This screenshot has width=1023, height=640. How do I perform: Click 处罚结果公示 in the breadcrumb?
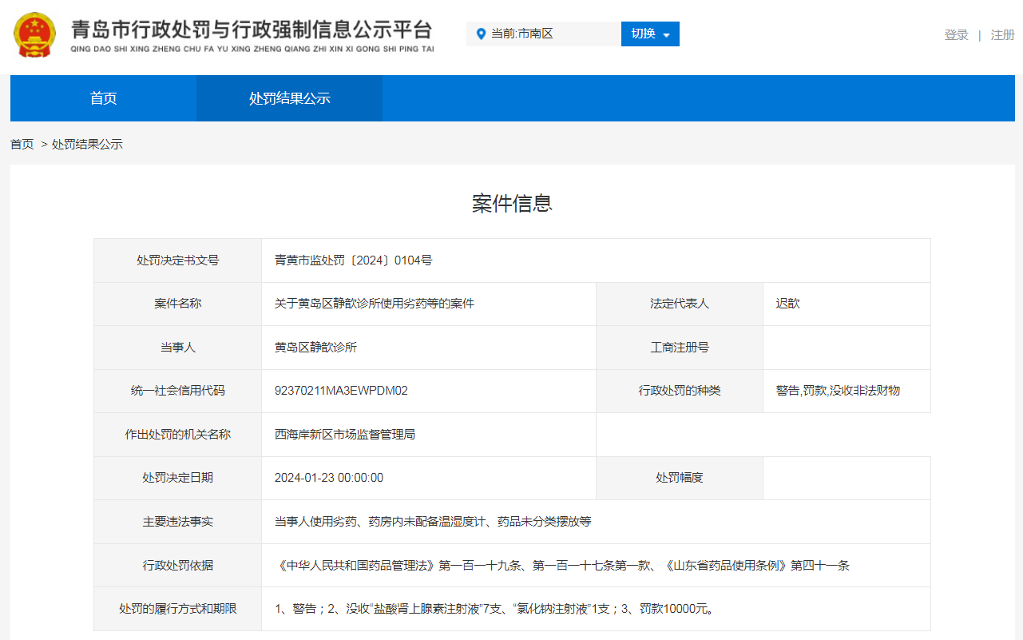tap(87, 145)
